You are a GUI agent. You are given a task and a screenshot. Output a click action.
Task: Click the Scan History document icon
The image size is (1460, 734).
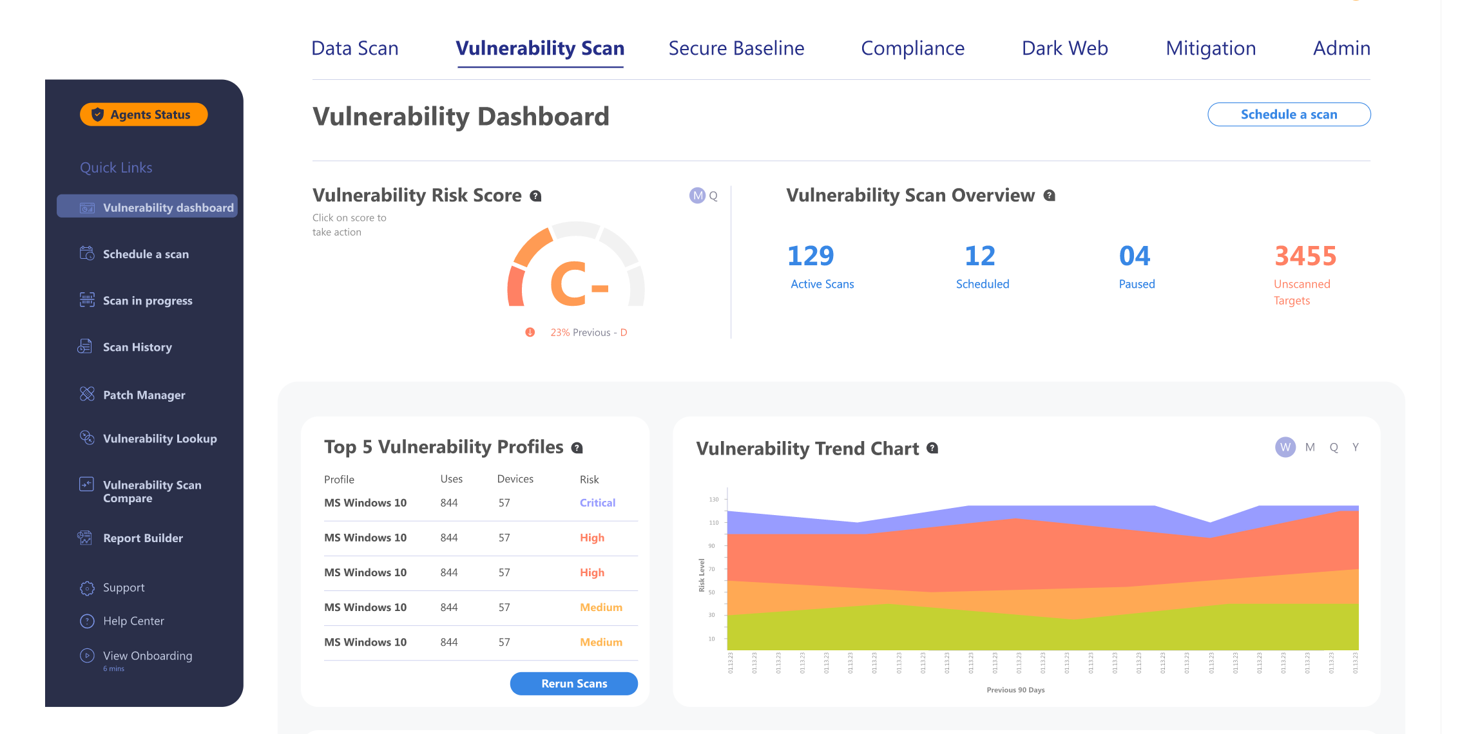[85, 346]
